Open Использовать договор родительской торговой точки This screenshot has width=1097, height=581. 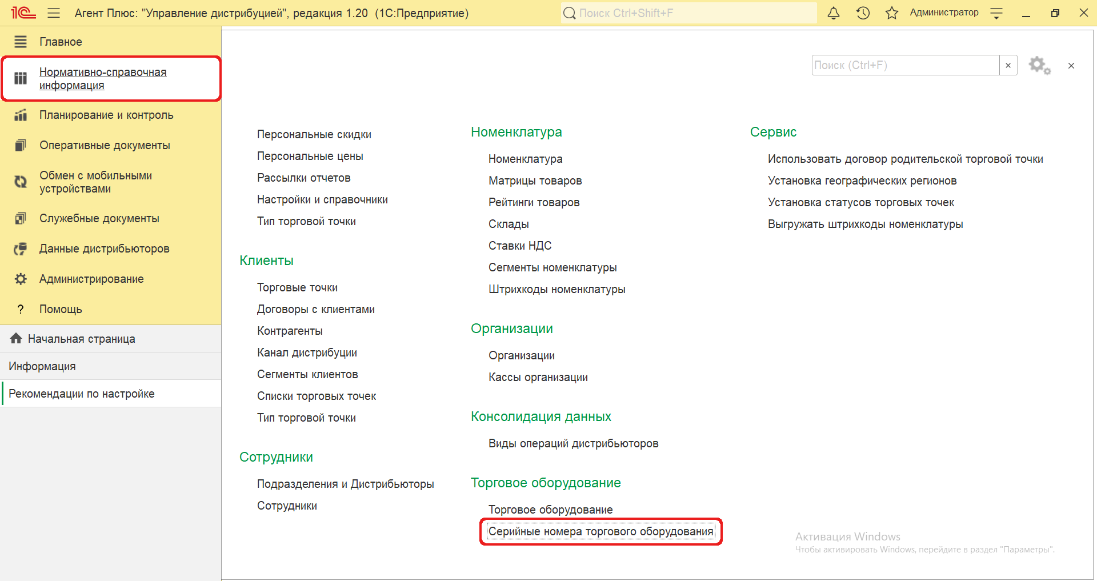(x=905, y=159)
